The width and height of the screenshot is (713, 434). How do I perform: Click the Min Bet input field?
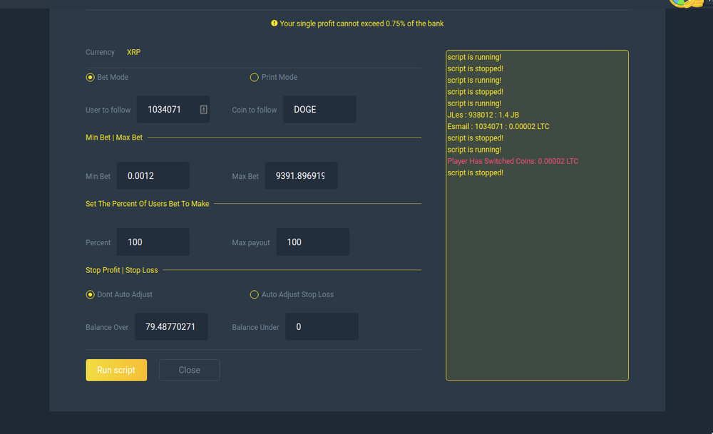[153, 176]
